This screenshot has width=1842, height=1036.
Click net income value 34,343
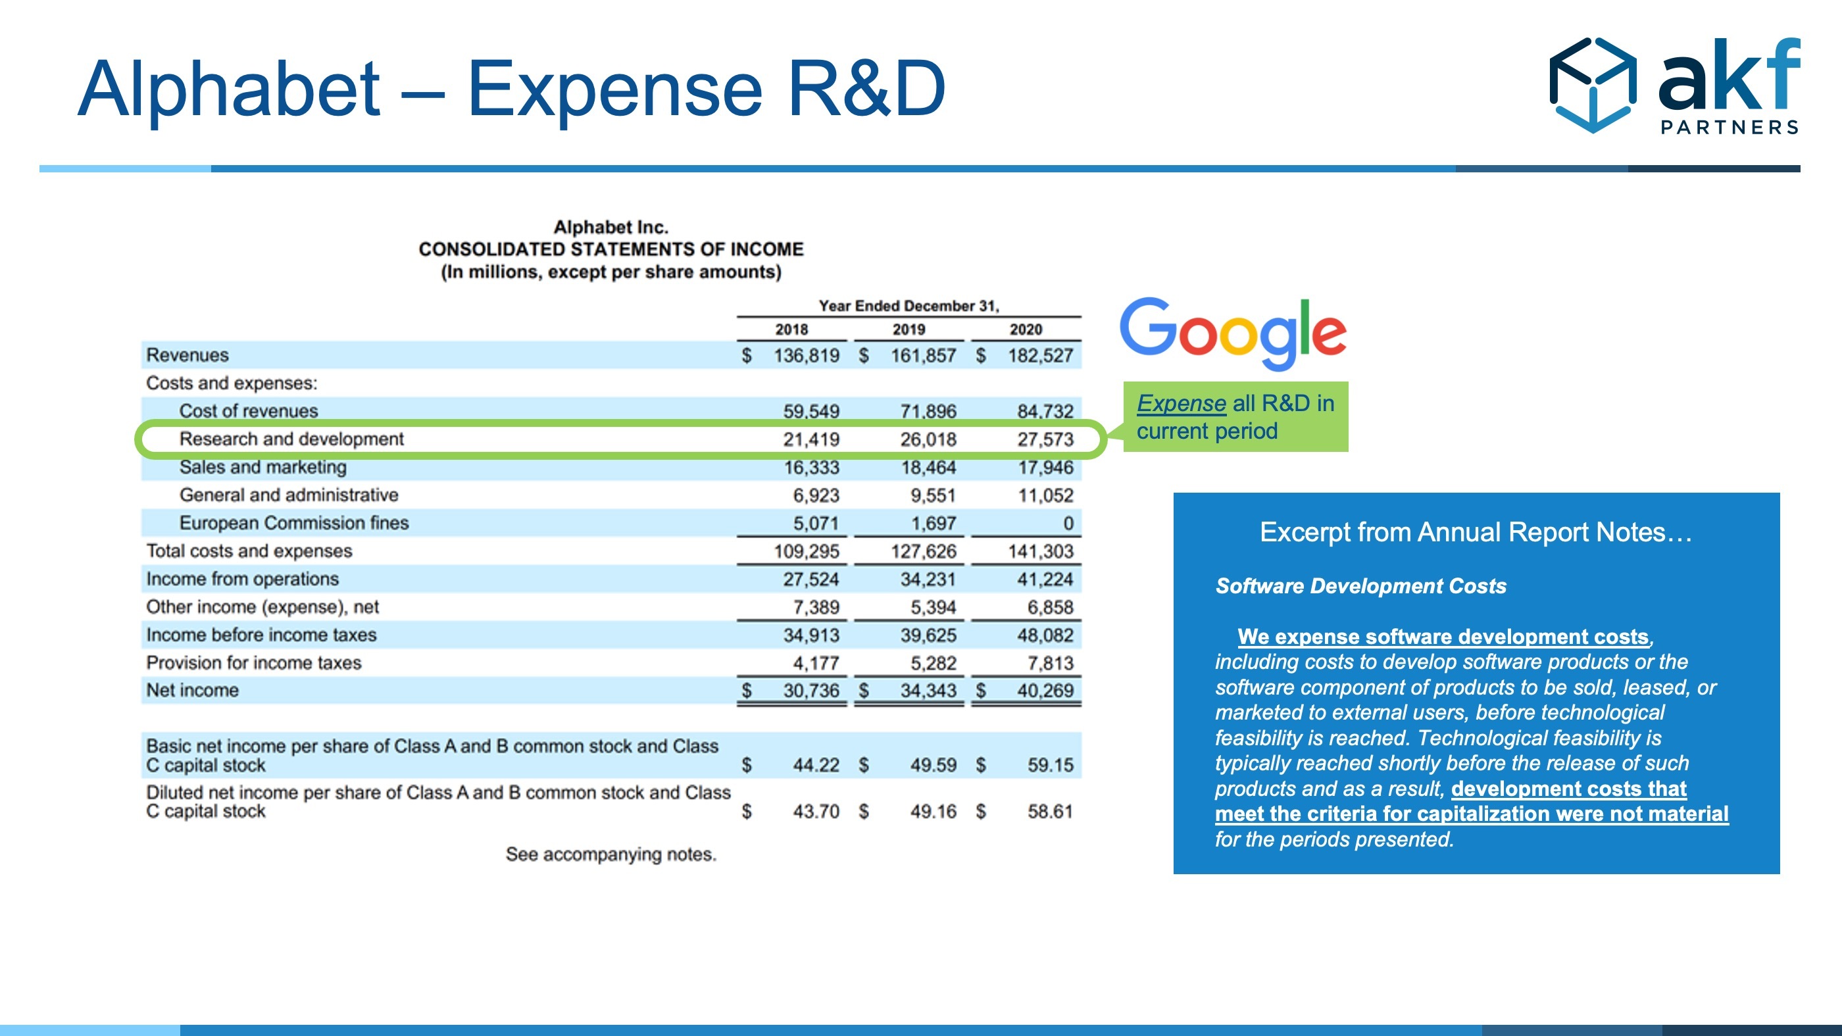point(928,691)
